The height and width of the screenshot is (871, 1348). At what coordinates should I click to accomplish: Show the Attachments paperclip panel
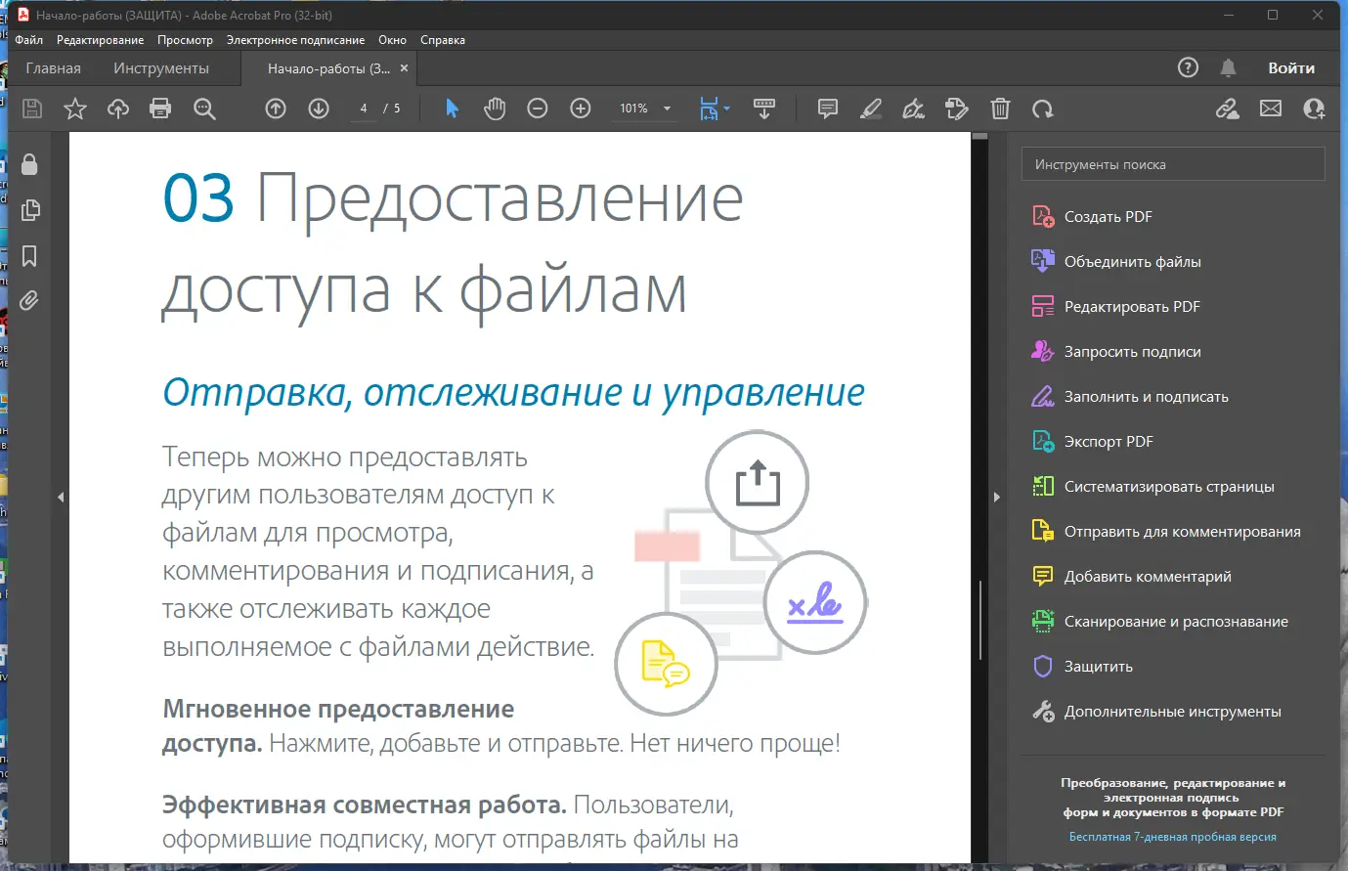coord(29,301)
